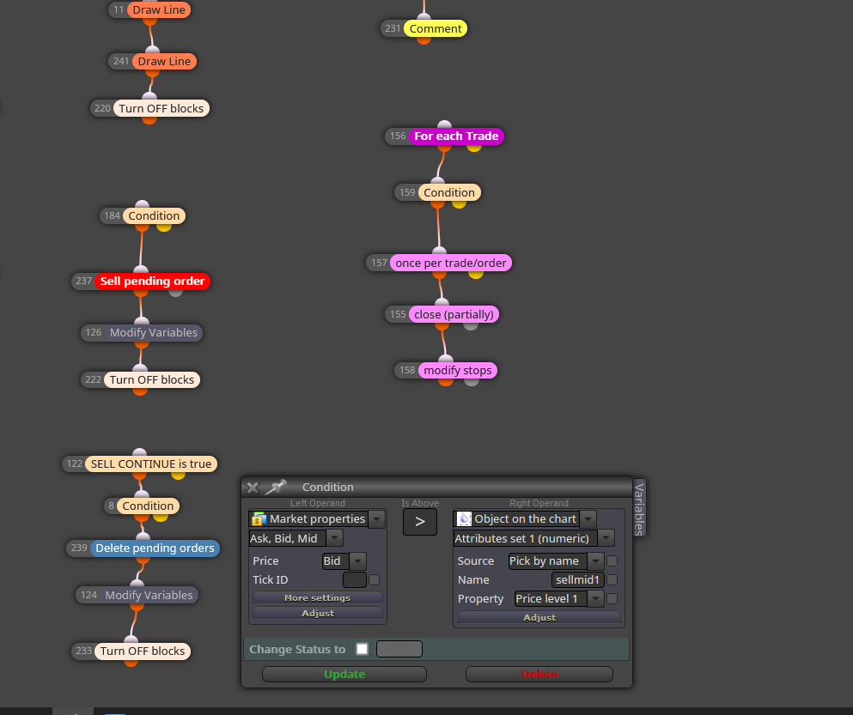
Task: Tick the checkbox beside Tick ID
Action: 375,580
